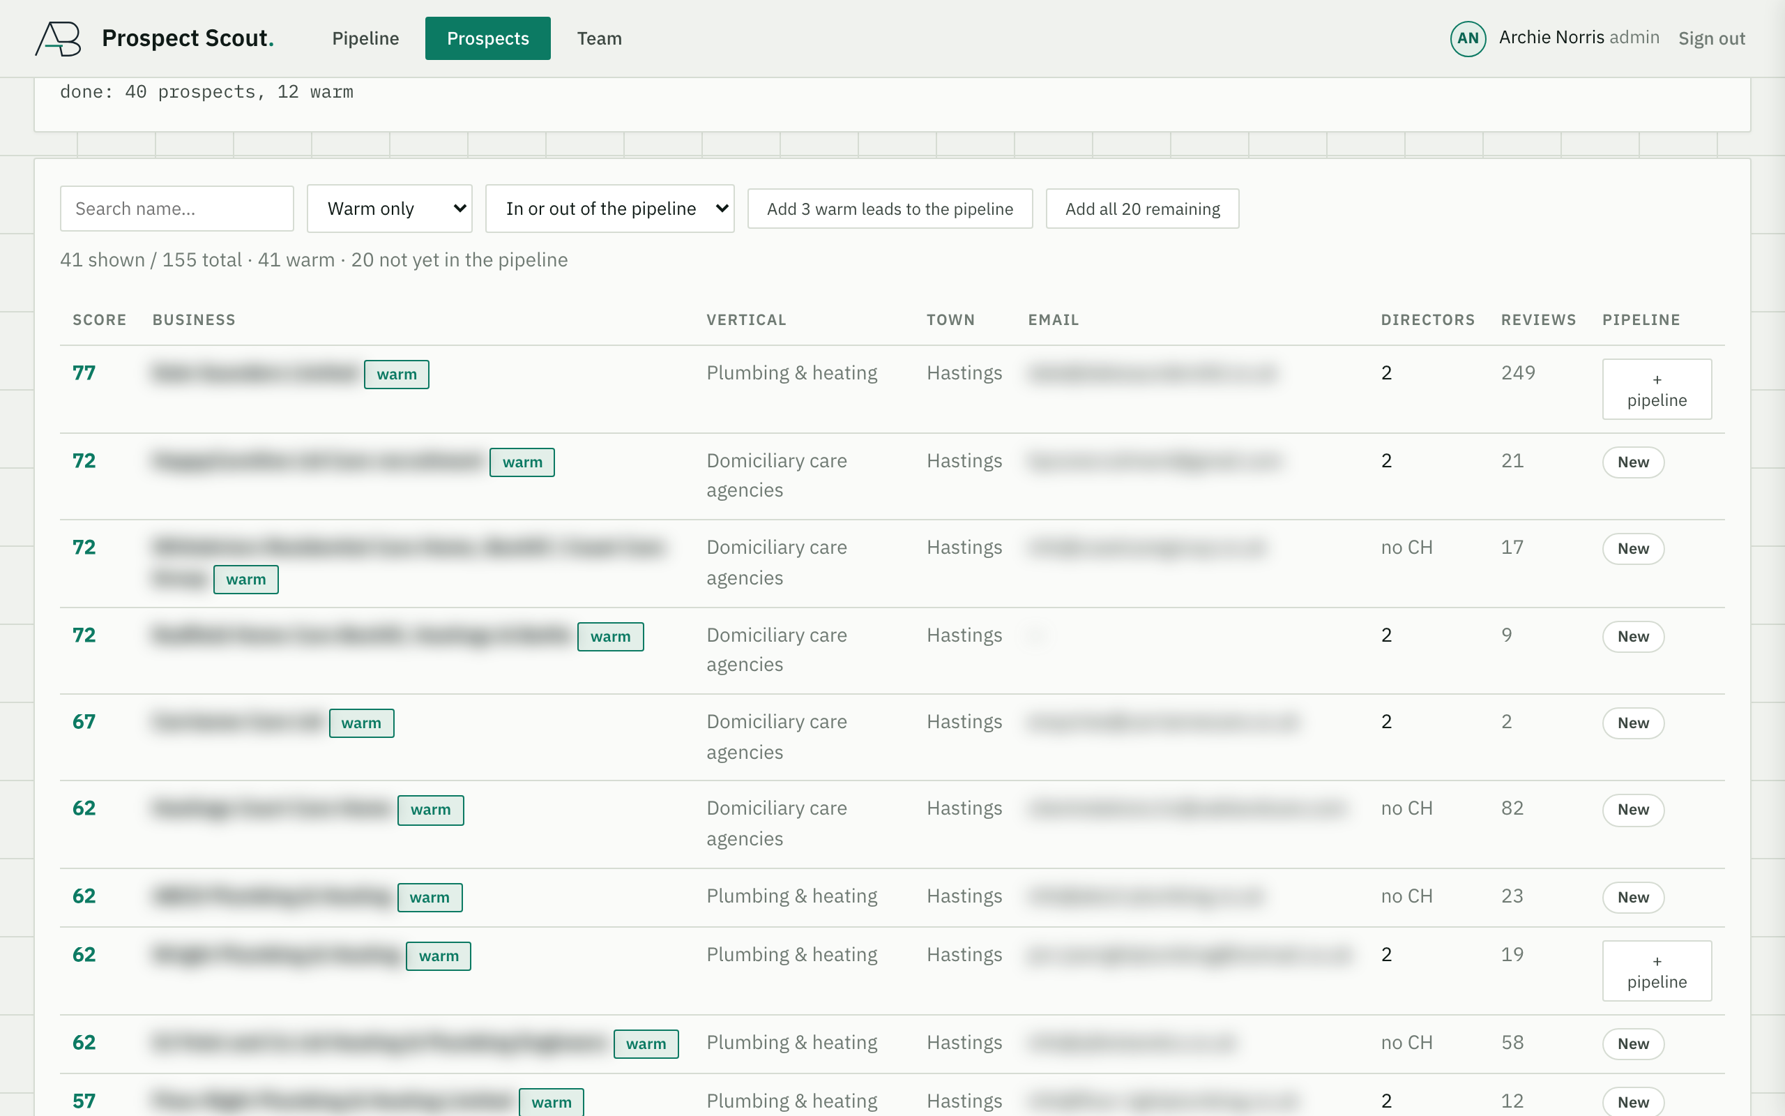Click the '41 shown / 155 total' summary text

tap(151, 259)
